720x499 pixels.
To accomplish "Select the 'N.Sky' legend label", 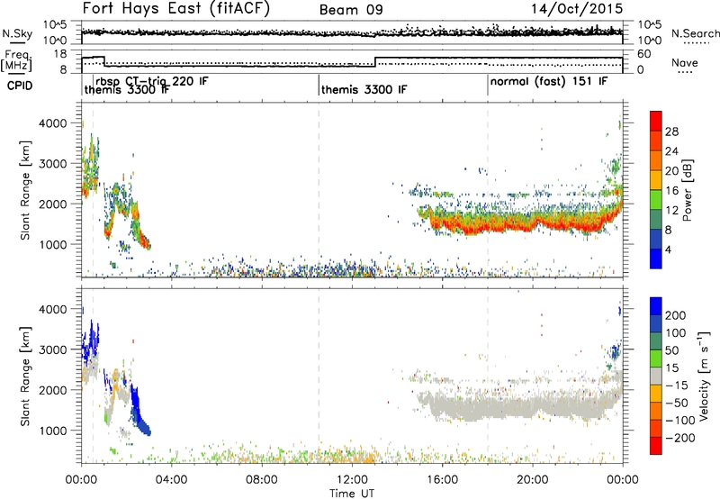I will [17, 33].
